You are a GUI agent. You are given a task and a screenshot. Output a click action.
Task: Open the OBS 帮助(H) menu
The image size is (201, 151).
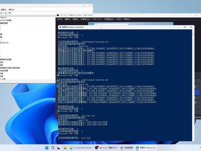127,19
